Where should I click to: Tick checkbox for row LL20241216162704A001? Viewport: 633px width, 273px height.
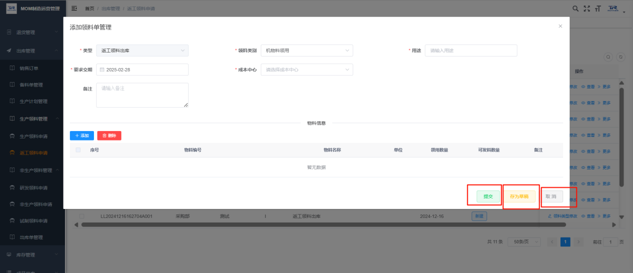pos(81,216)
